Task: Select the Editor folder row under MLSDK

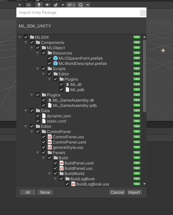Action: pos(79,126)
